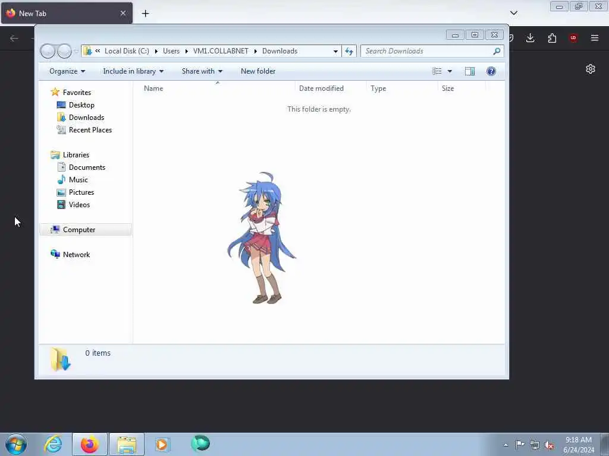The image size is (609, 456).
Task: Click the Windows Explorer taskbar icon
Action: coord(127,444)
